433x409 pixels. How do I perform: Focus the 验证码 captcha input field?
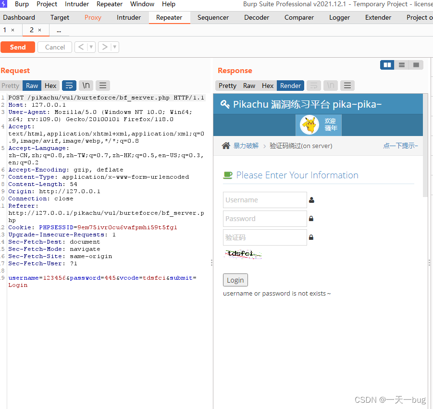[x=265, y=237]
